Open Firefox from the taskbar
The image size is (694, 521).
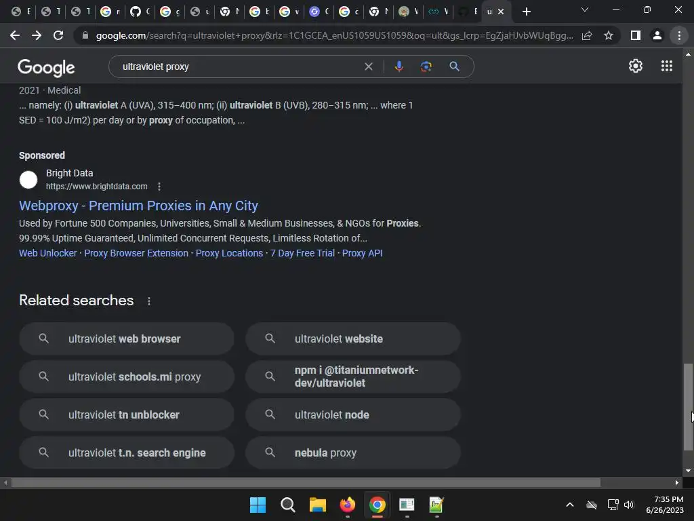point(348,505)
